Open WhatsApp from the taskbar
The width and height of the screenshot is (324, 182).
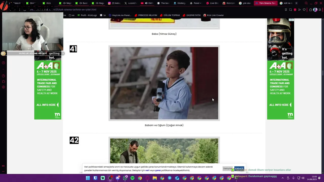125,178
